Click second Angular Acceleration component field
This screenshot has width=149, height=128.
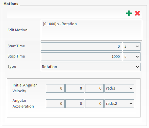pyautogui.click(x=75, y=103)
